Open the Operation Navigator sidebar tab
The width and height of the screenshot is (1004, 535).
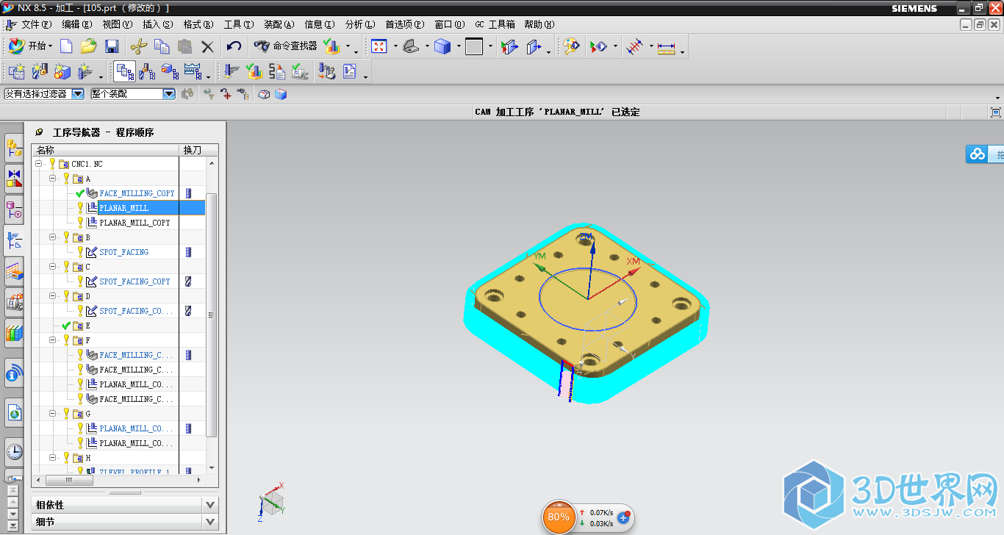[14, 240]
